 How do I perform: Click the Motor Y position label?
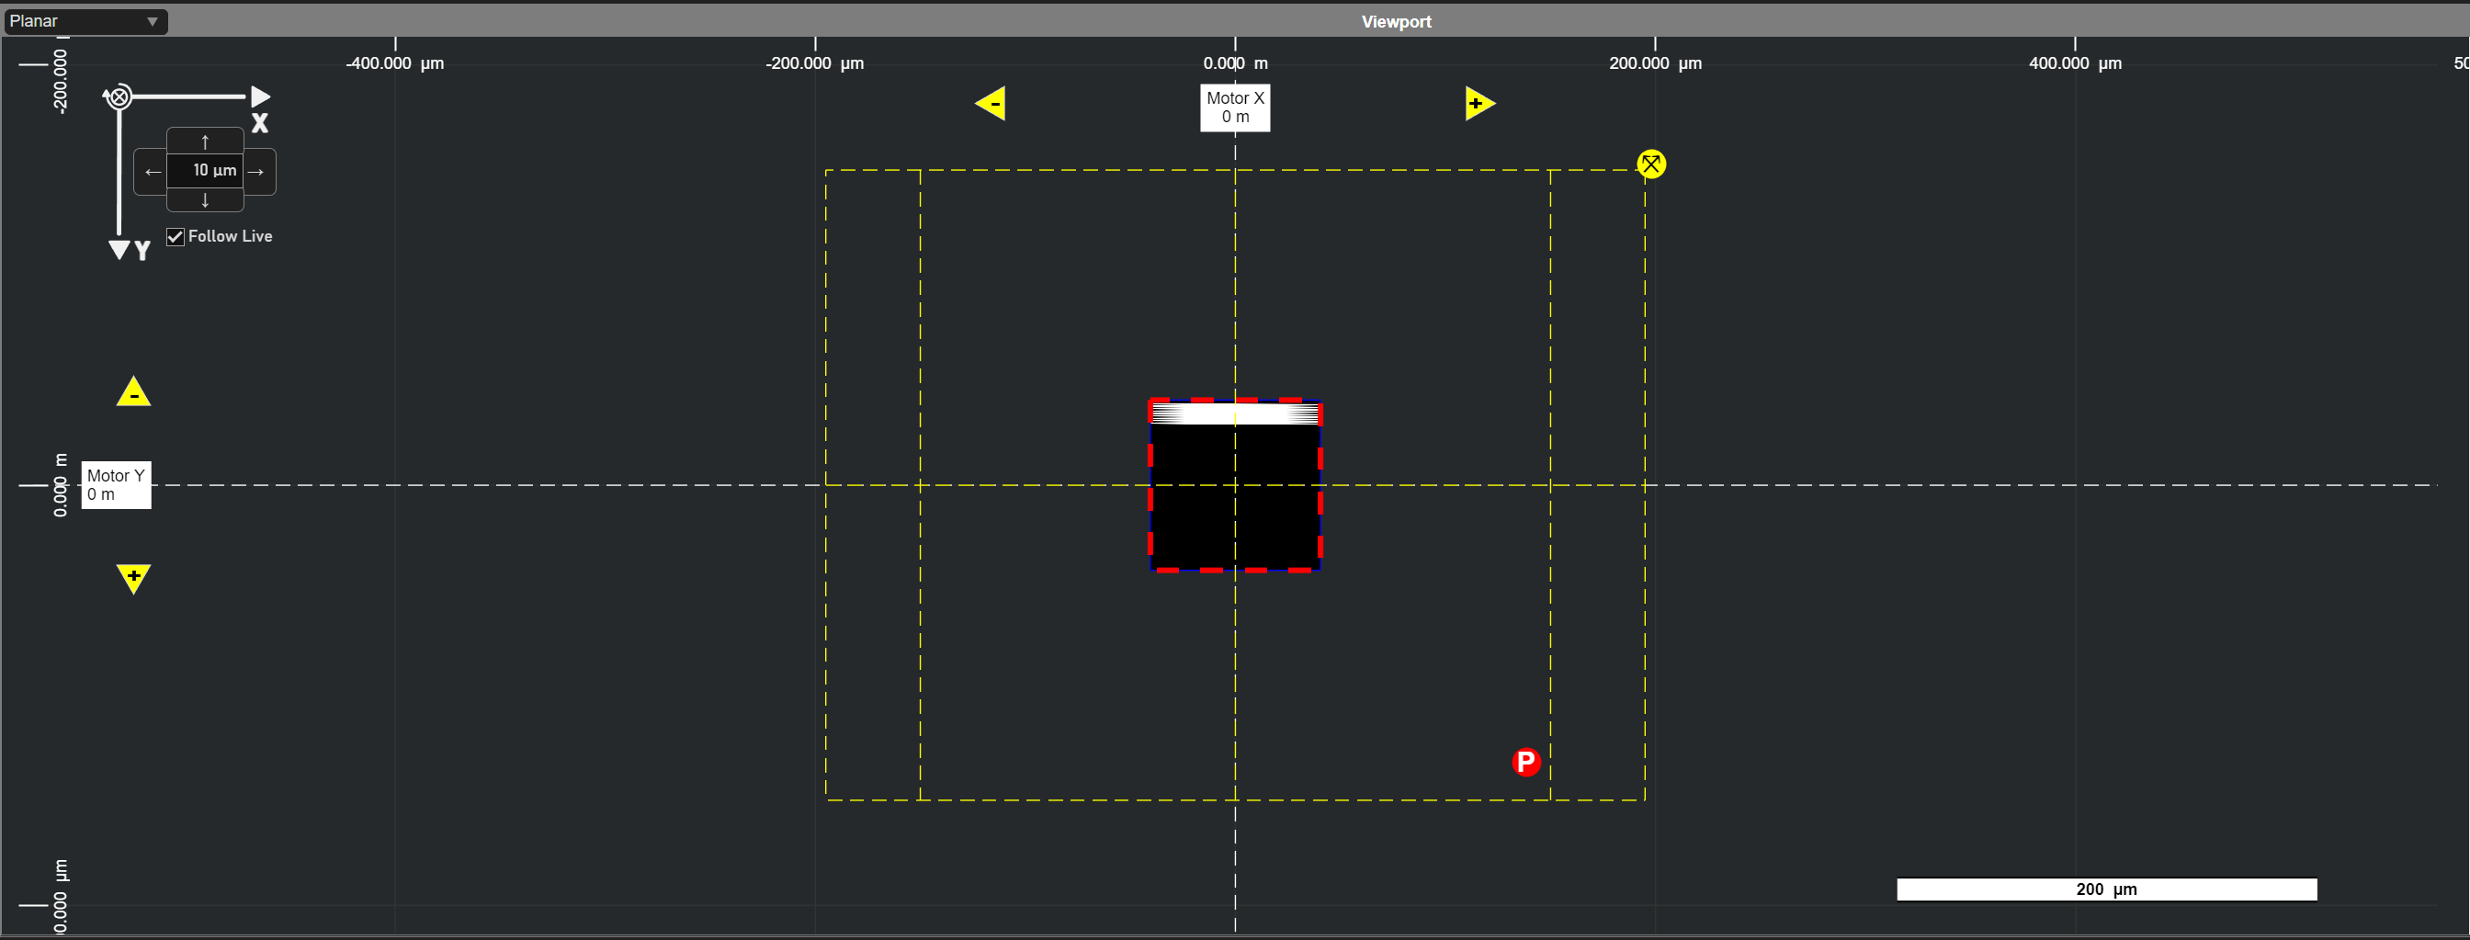coord(115,484)
